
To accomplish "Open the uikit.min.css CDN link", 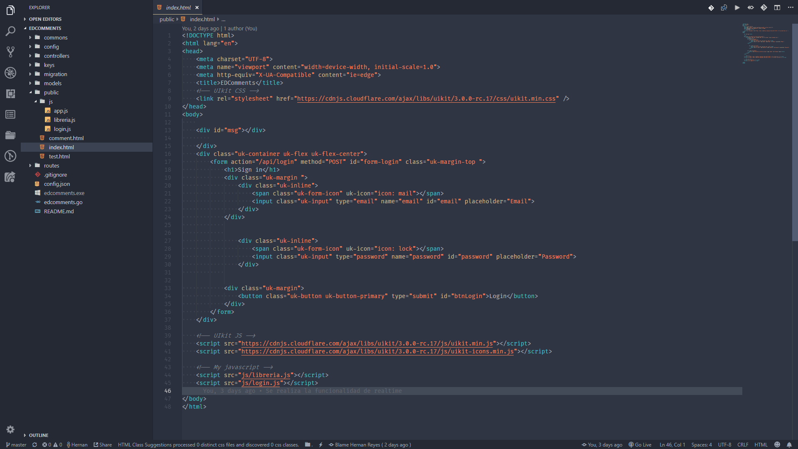I will click(426, 99).
